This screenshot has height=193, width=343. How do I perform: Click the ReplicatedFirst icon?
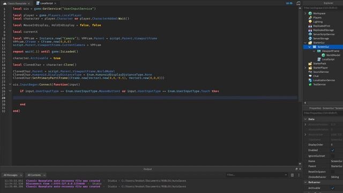point(310,26)
